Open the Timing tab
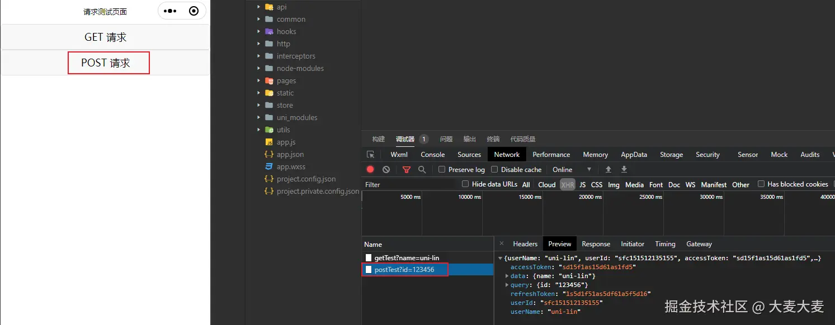The height and width of the screenshot is (325, 835). [x=666, y=244]
